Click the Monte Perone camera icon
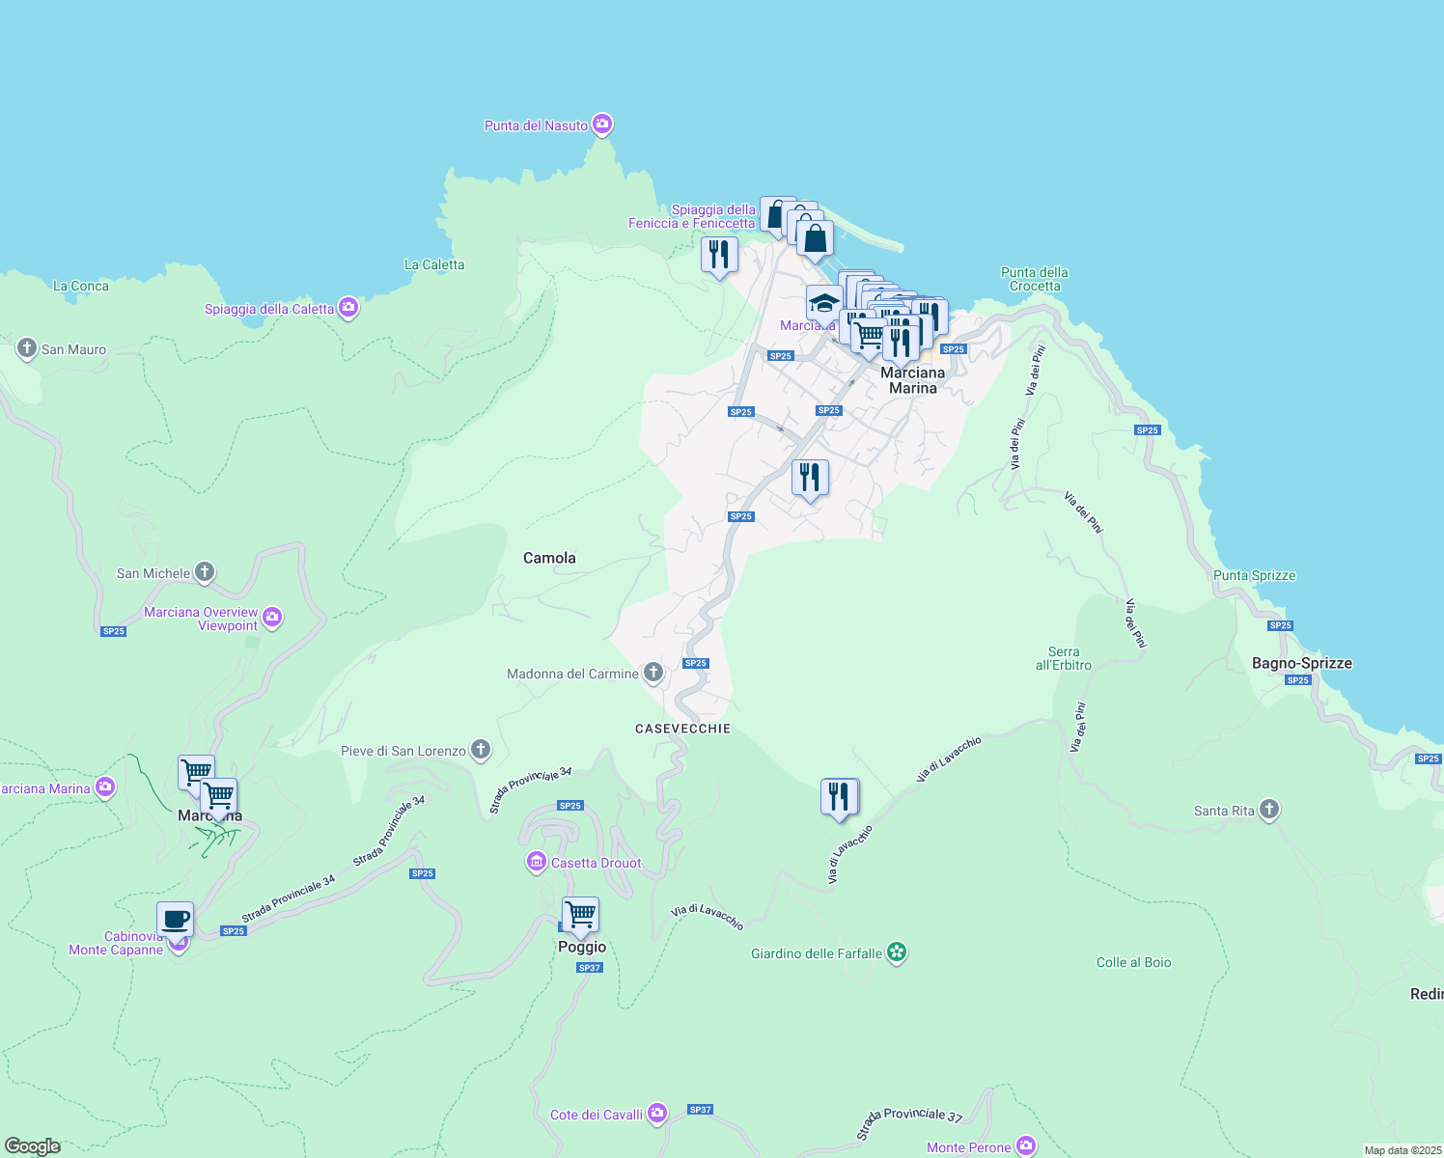The height and width of the screenshot is (1158, 1444). 1026,1146
